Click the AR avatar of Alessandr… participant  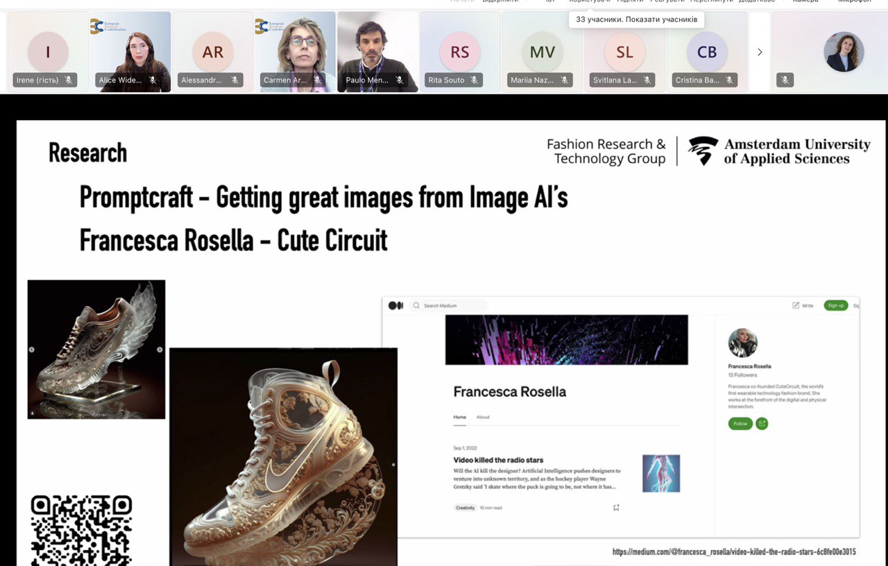(213, 52)
